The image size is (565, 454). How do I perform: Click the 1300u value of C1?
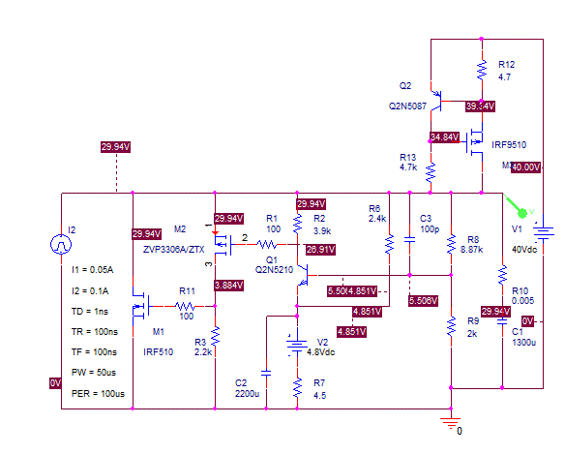(524, 343)
